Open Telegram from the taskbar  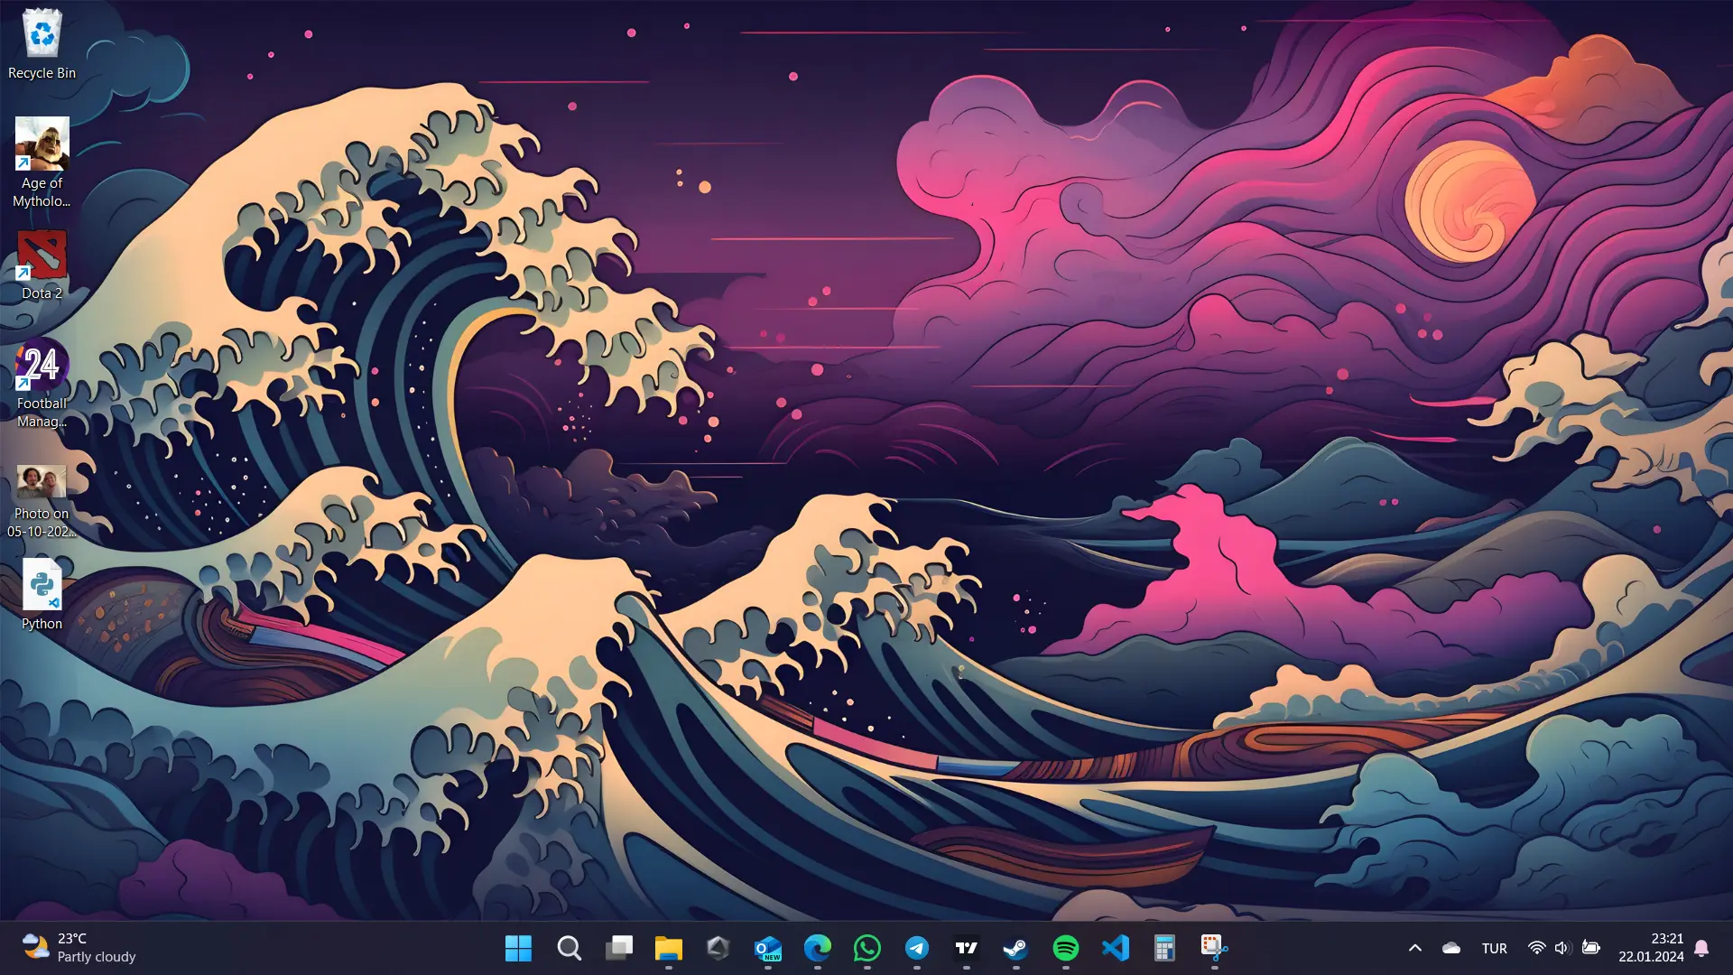917,948
